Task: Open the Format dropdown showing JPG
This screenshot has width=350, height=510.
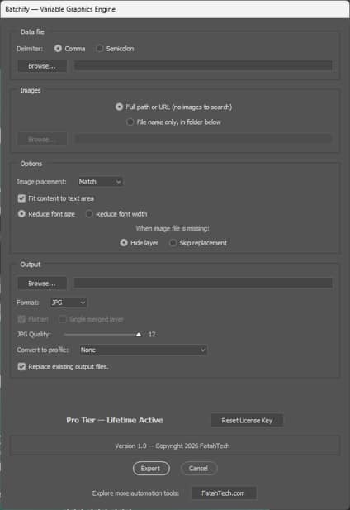Action: point(69,303)
